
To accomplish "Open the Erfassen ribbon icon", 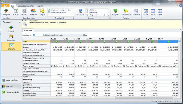I will click(16, 12).
